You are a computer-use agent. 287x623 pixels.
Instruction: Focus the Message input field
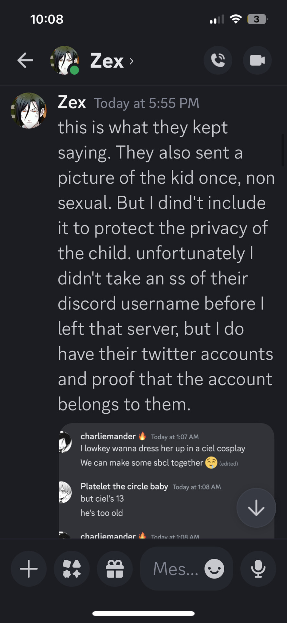click(x=186, y=569)
